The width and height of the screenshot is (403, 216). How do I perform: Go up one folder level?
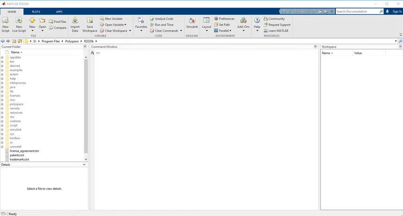pyautogui.click(x=14, y=41)
